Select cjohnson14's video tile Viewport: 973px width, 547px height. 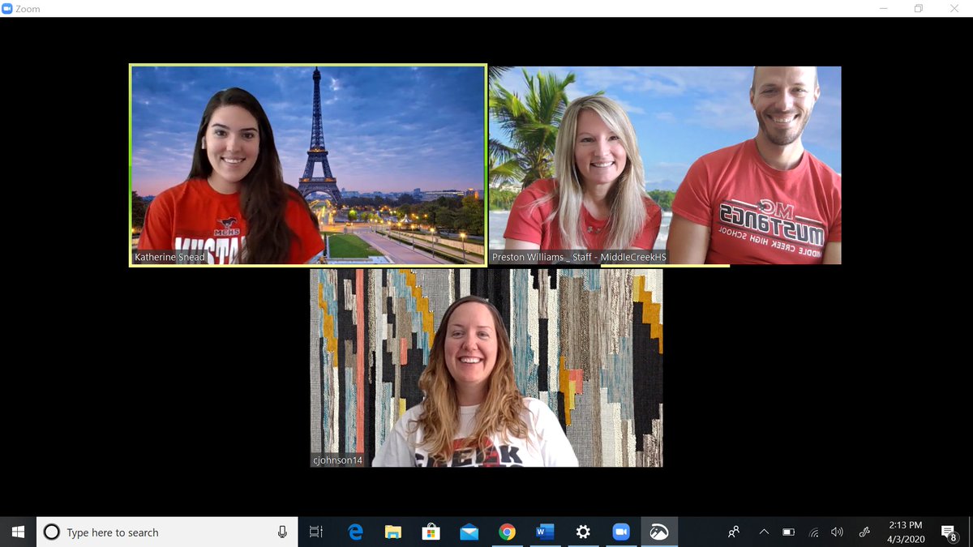(486, 368)
